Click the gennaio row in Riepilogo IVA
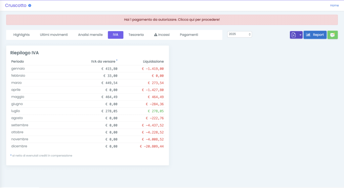The height and width of the screenshot is (188, 344). 18,68
